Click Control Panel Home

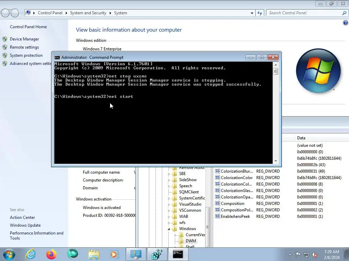pyautogui.click(x=28, y=27)
